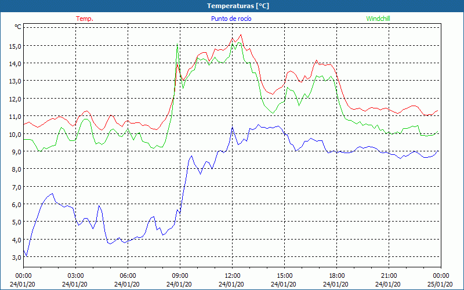Click the 6,0 y-axis value
Viewport: 464px width, 290px height.
click(x=17, y=205)
